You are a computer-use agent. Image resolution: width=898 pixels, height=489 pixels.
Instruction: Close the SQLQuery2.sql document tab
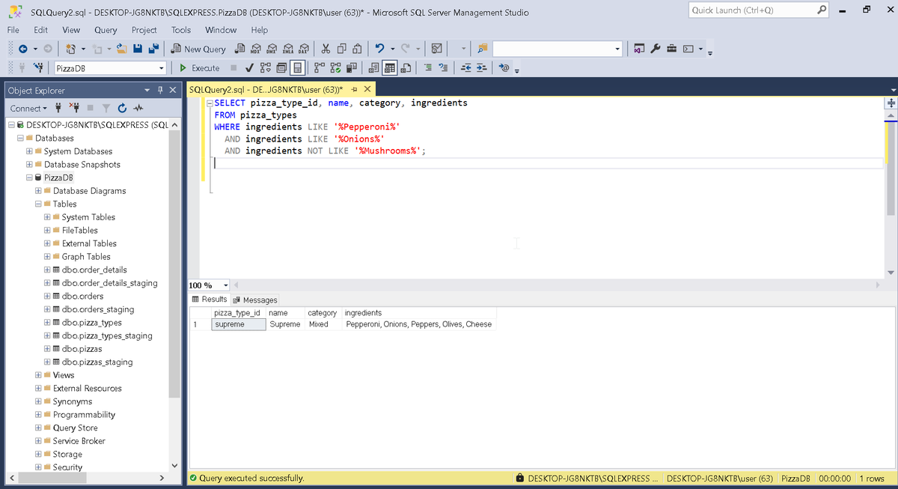pyautogui.click(x=367, y=90)
